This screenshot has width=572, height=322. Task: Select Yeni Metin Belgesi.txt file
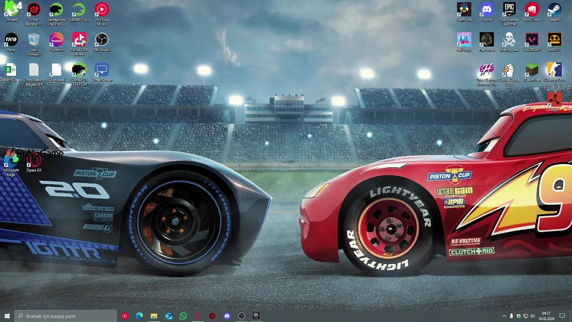[34, 75]
